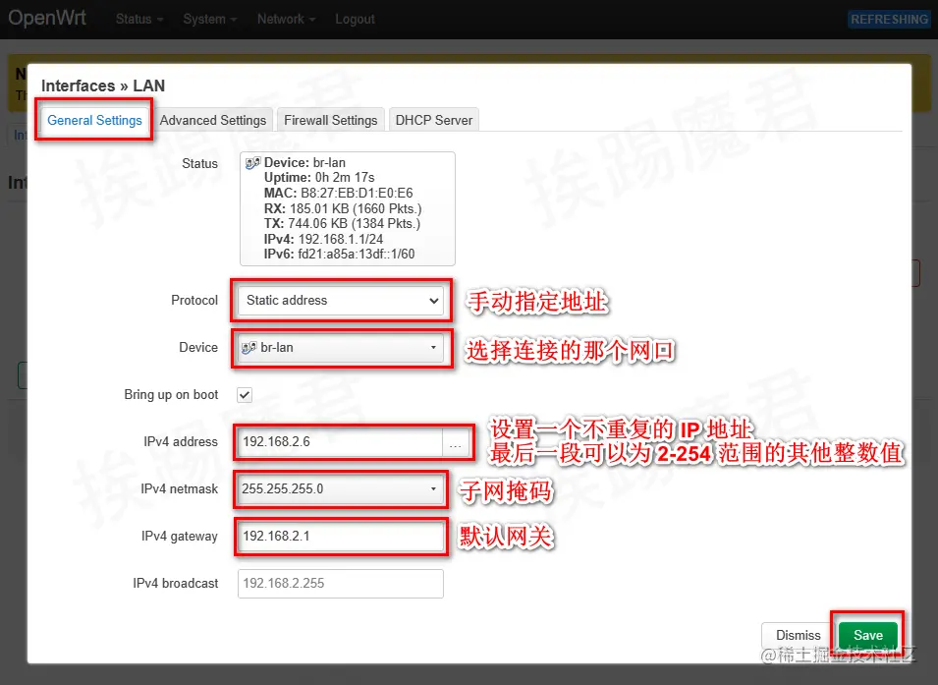This screenshot has width=938, height=685.
Task: Click the ethernet icon in the Device selector
Action: (x=249, y=347)
